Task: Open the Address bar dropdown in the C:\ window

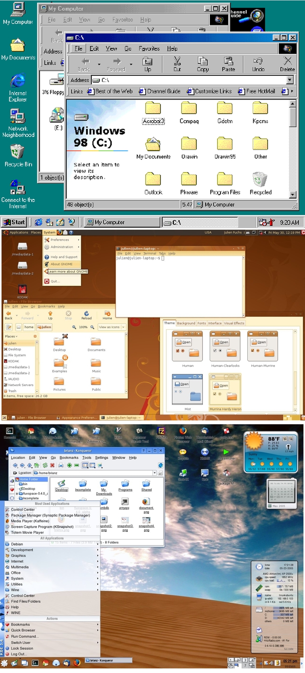Action: pos(290,80)
